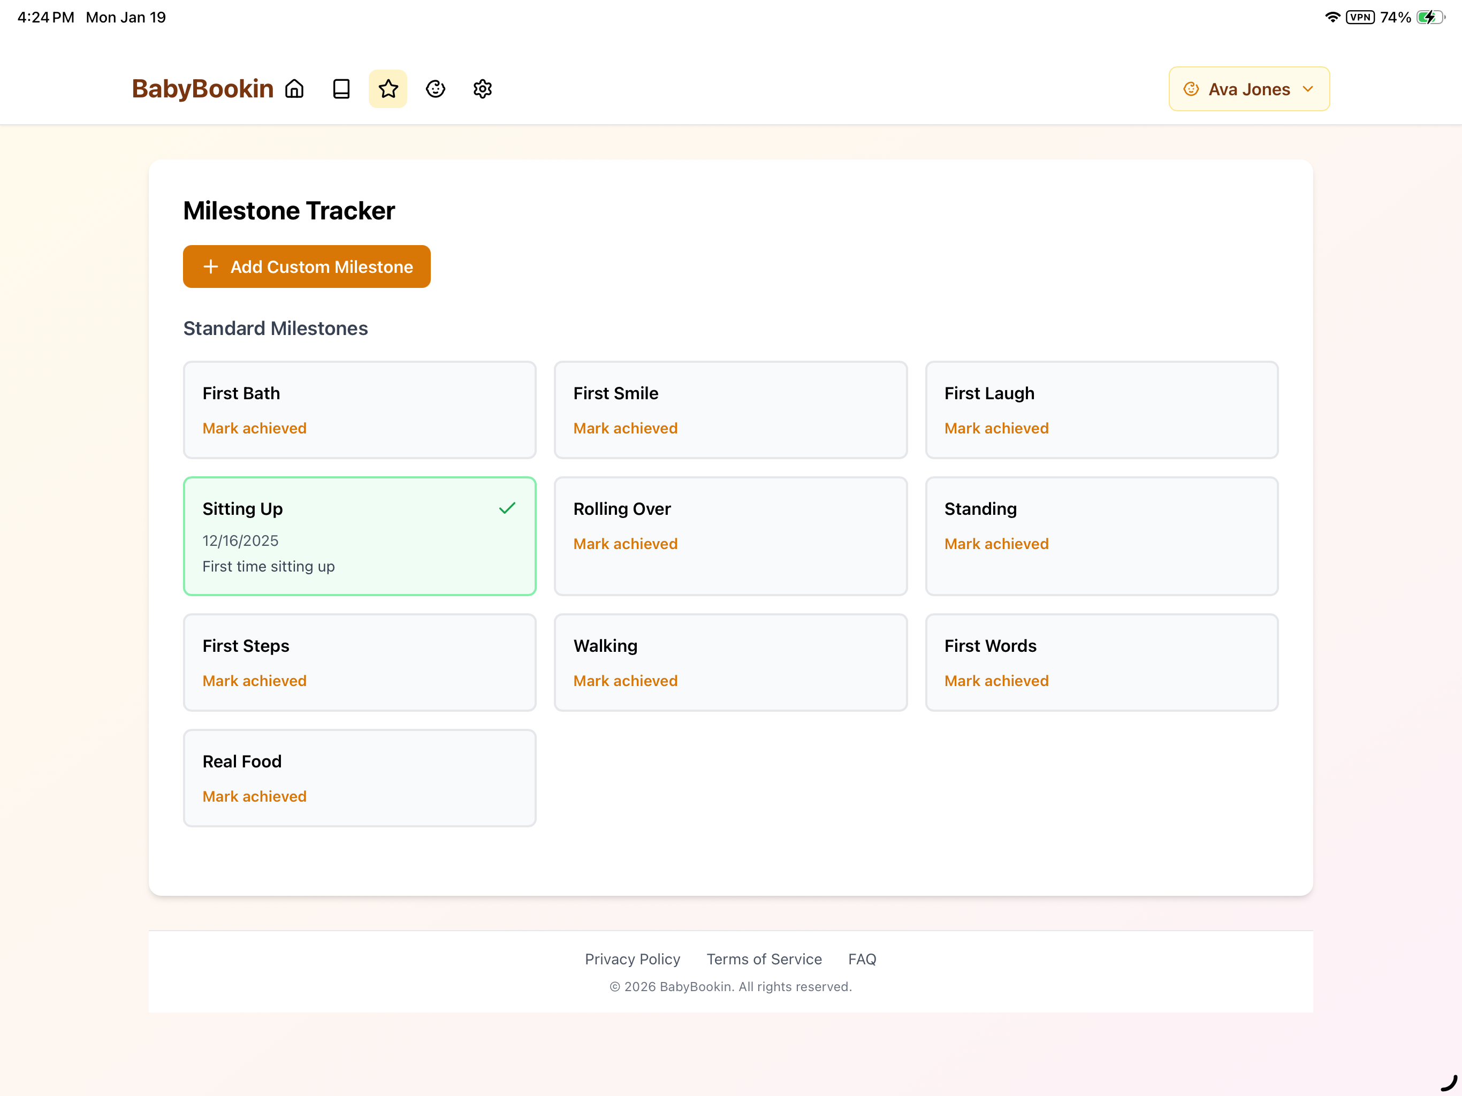Open the FAQ footer link
1462x1096 pixels.
coord(862,959)
